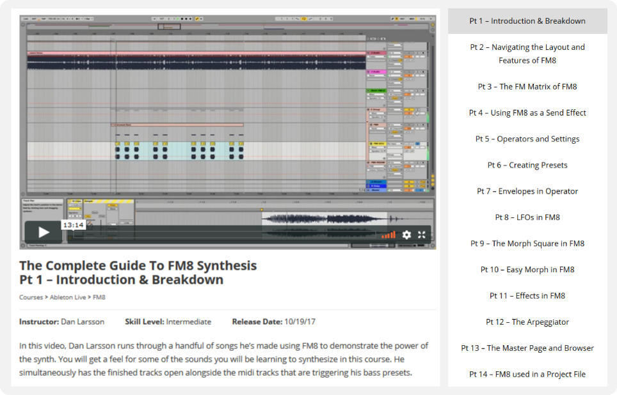Open Pt 5 – Operators and Settings lesson
Image resolution: width=617 pixels, height=395 pixels.
527,139
